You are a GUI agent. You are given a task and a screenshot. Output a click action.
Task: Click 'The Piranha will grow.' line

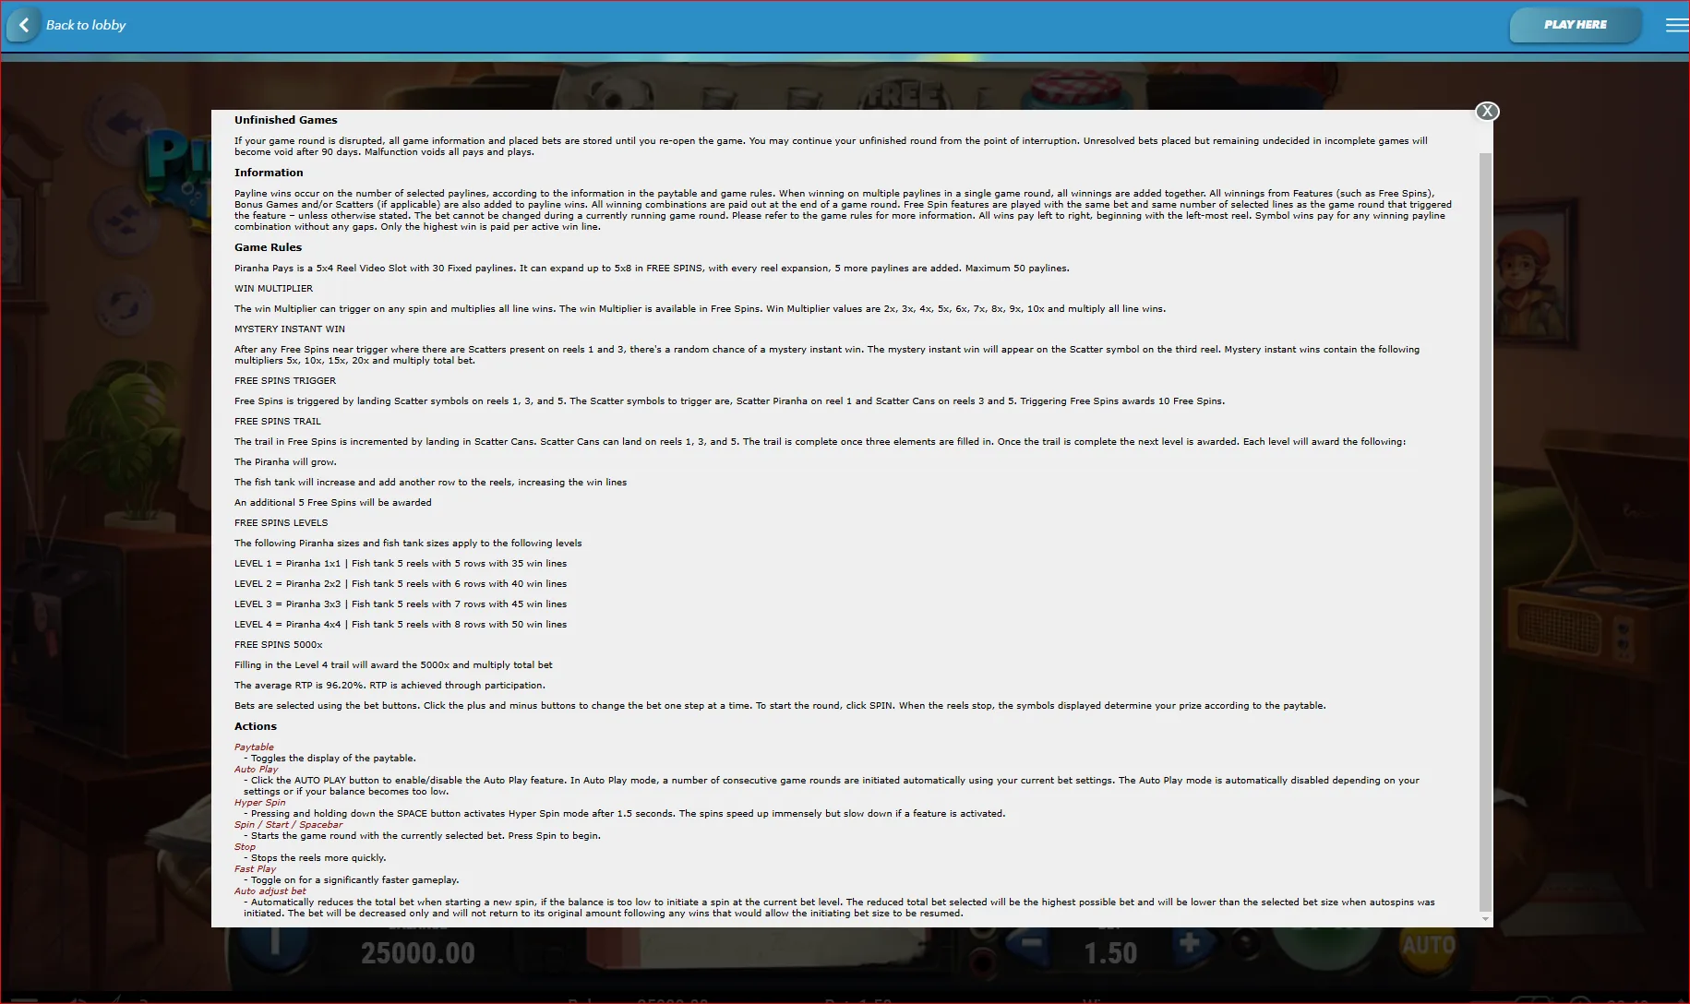click(285, 462)
